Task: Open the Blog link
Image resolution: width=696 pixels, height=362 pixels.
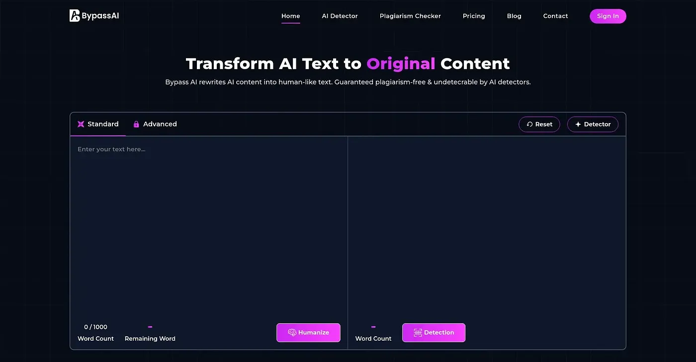Action: 514,16
